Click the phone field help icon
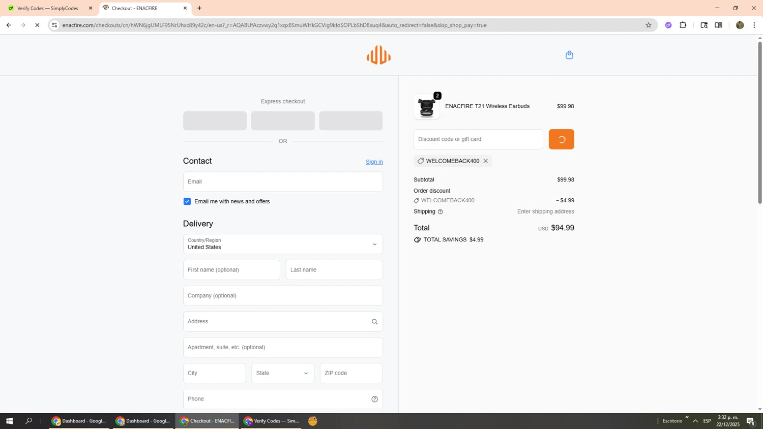Screen dimensions: 763x429 pos(374,399)
